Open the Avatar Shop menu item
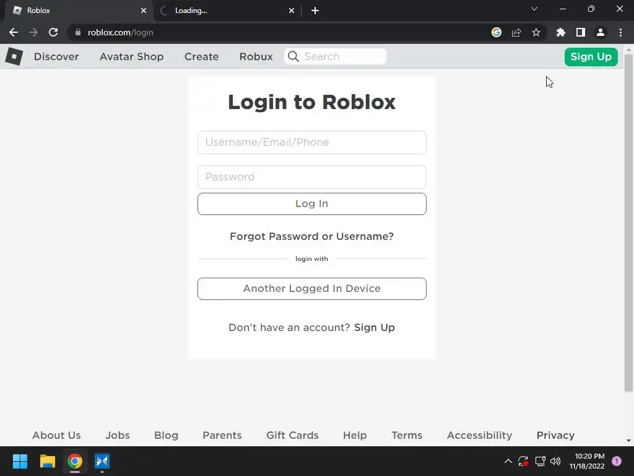This screenshot has width=634, height=476. [x=131, y=56]
